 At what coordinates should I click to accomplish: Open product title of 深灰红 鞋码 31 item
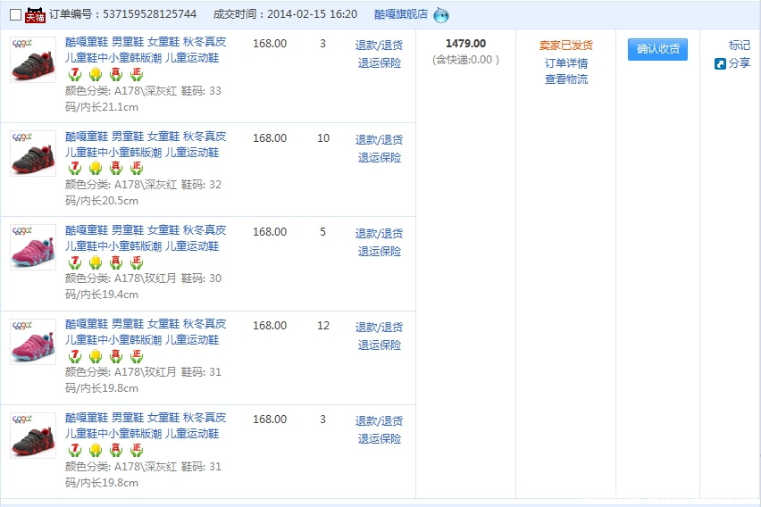click(x=146, y=425)
